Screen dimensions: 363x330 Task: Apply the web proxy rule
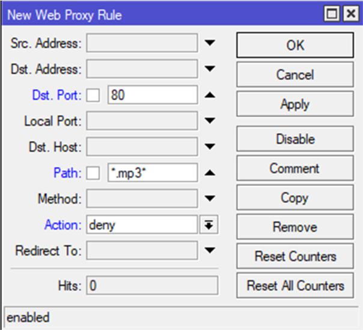point(295,104)
